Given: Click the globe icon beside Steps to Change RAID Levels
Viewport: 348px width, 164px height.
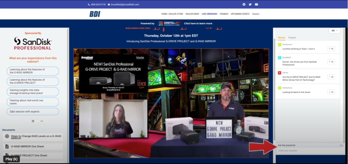Looking at the screenshot, I should pos(7,137).
